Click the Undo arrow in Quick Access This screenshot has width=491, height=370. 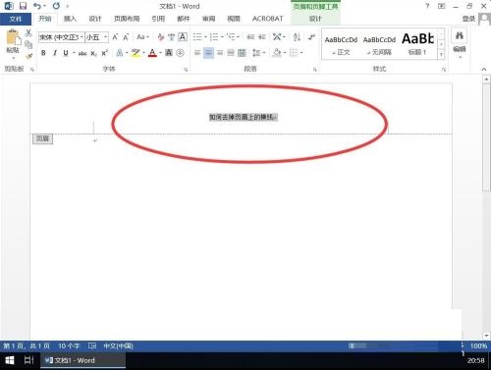37,6
